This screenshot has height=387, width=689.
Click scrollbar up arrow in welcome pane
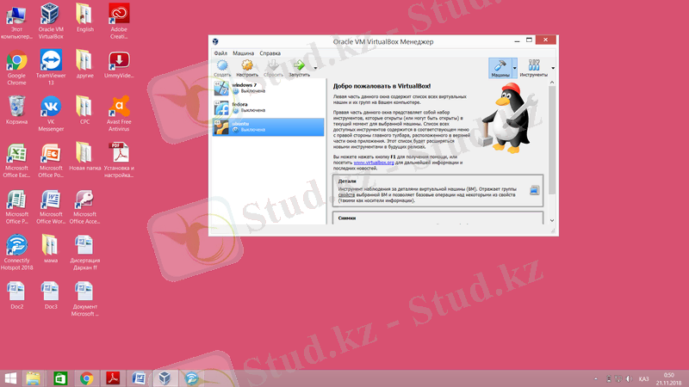tap(552, 83)
